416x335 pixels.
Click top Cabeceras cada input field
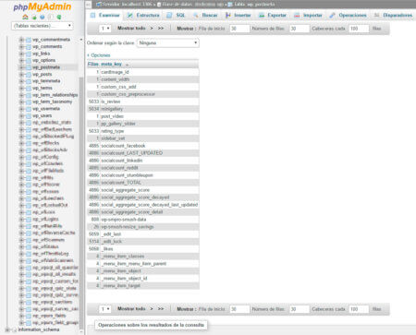click(x=359, y=29)
